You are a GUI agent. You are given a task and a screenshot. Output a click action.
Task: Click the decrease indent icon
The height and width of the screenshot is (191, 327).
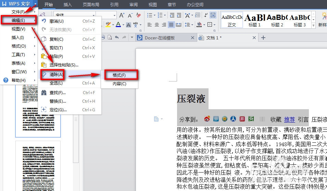(x=172, y=15)
